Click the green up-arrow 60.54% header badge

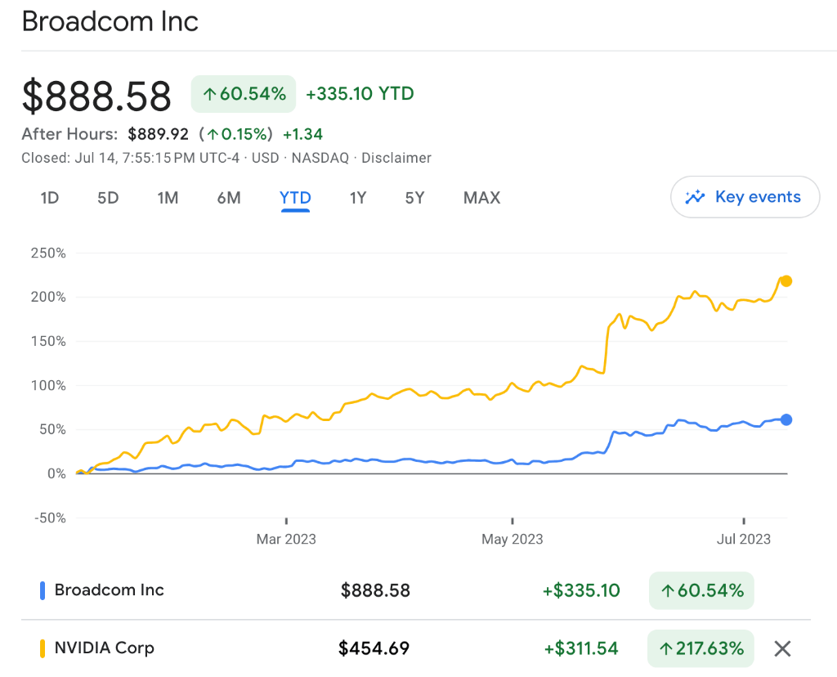click(244, 94)
